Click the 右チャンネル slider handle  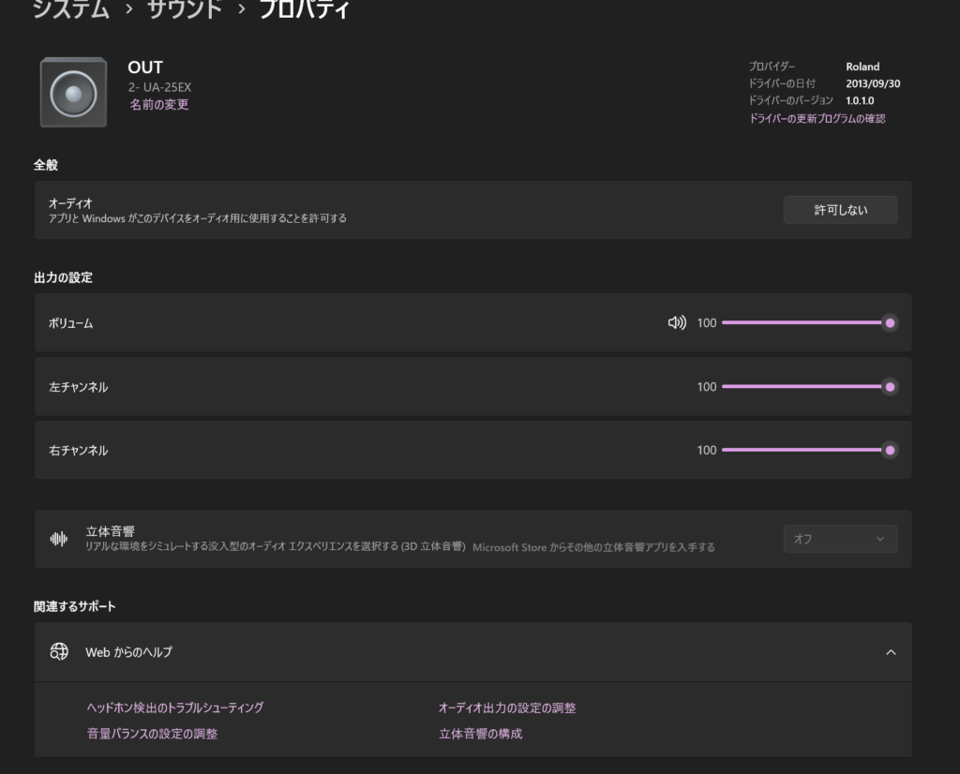(x=891, y=451)
